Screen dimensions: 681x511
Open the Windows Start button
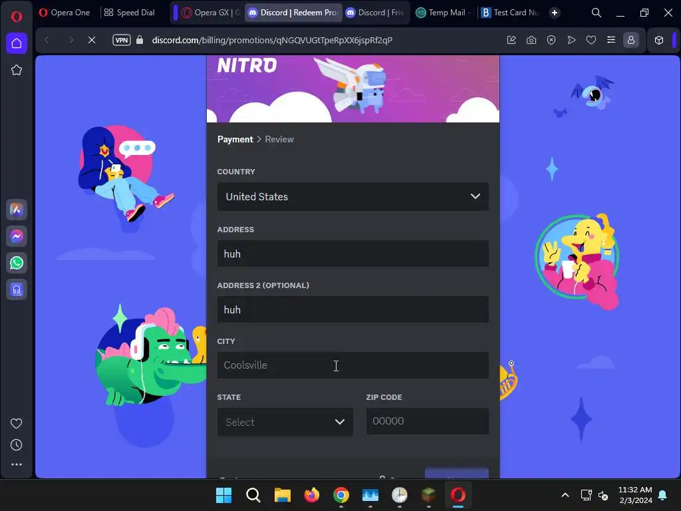[223, 495]
